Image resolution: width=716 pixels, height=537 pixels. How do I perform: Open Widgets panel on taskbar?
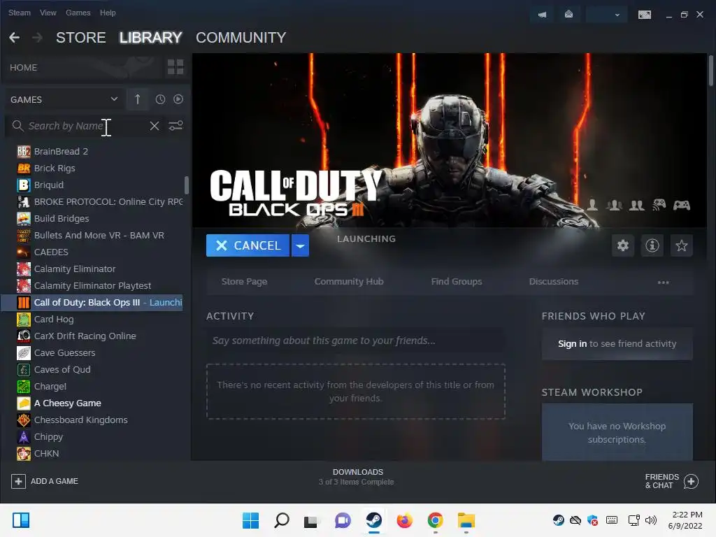(x=21, y=520)
